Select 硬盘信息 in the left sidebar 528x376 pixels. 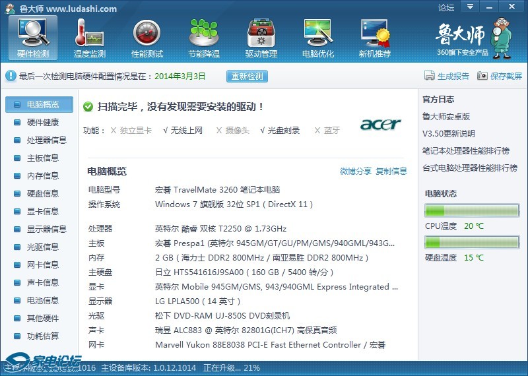tap(42, 193)
